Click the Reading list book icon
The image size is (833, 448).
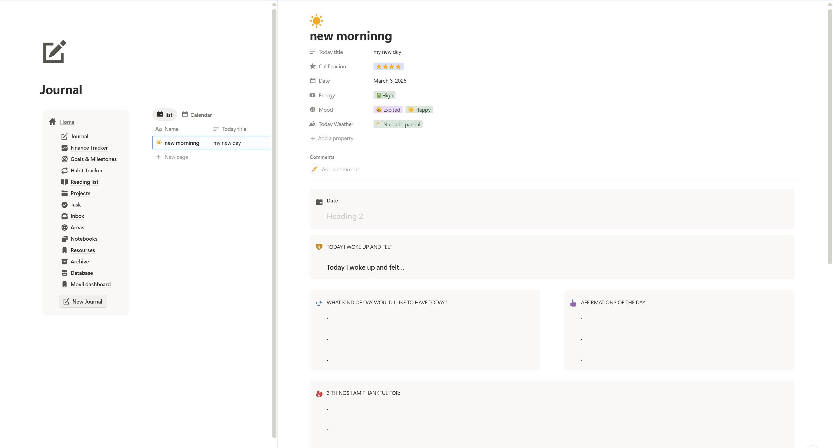[65, 182]
